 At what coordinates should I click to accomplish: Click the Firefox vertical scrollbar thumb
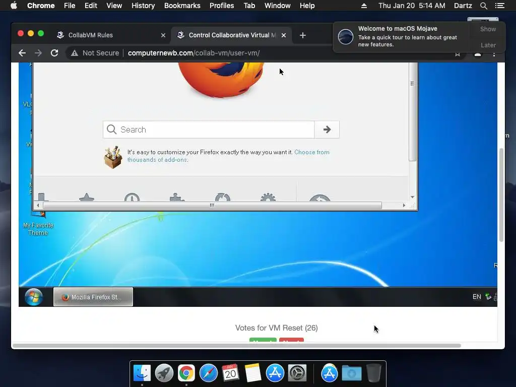(412, 112)
